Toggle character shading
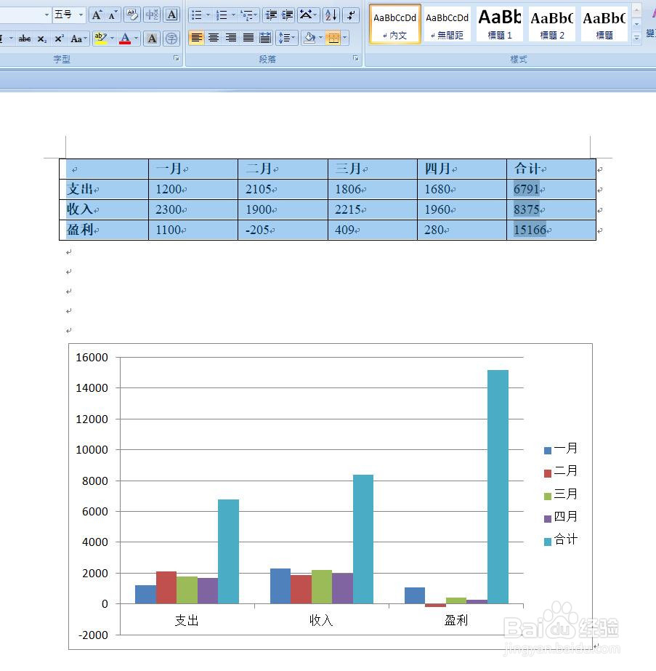 tap(152, 39)
